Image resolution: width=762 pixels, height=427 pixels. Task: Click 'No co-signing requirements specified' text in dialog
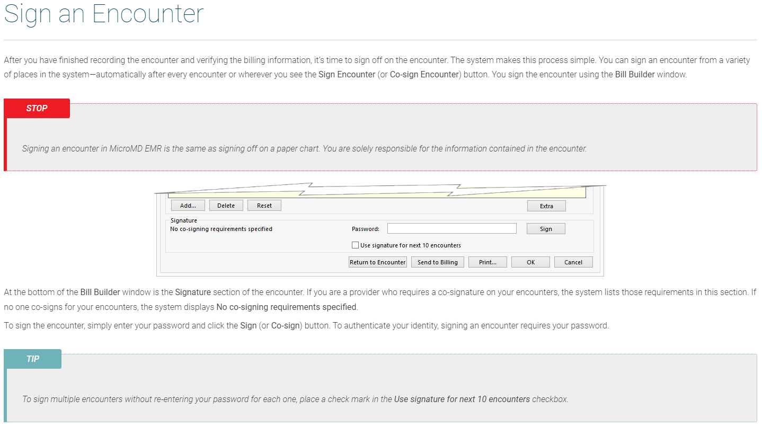point(221,229)
